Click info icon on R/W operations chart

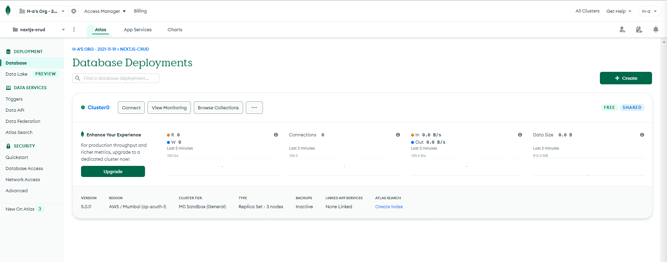point(276,135)
